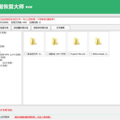This screenshot has width=120, height=120.
Task: Tick the 回收站 (90个文件) checkbox
Action: click(x=47, y=54)
